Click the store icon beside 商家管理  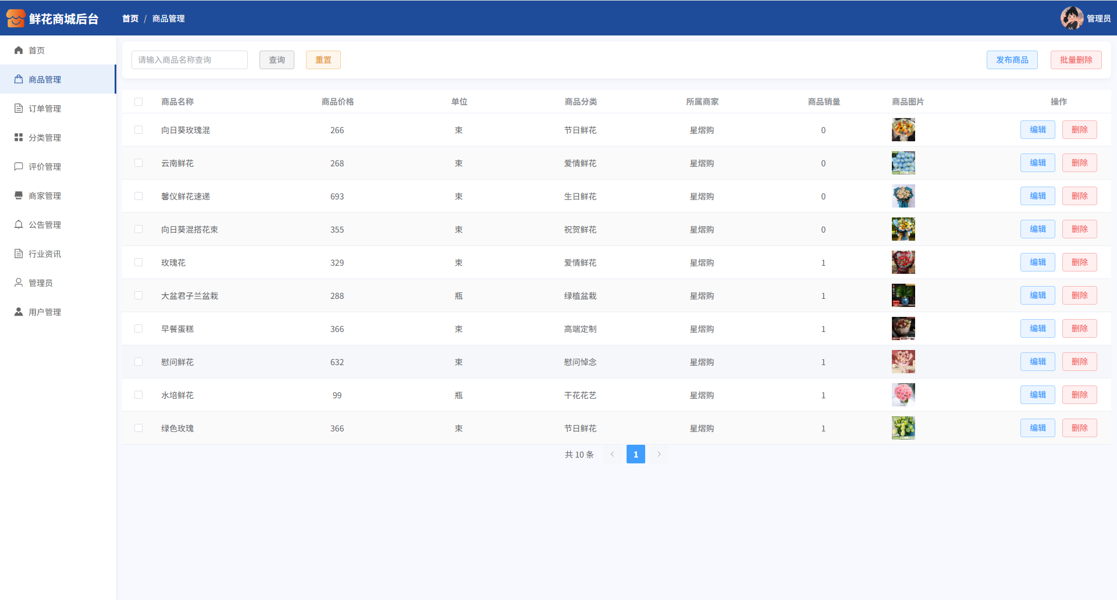(19, 196)
